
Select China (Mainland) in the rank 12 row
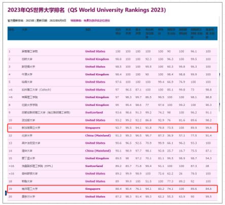98,136
